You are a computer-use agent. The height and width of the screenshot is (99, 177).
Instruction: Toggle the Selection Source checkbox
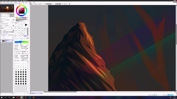[11, 35]
